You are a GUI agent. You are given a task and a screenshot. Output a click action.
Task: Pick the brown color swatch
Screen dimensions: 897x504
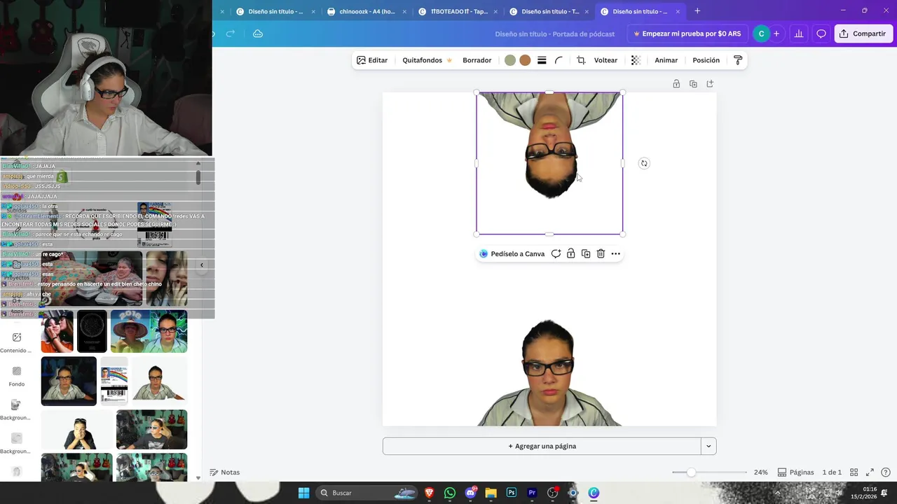coord(525,60)
